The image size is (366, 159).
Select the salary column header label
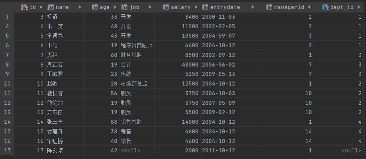[181, 7]
